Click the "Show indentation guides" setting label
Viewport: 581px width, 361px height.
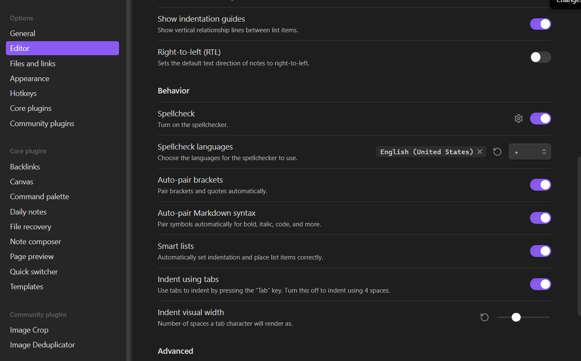point(201,19)
